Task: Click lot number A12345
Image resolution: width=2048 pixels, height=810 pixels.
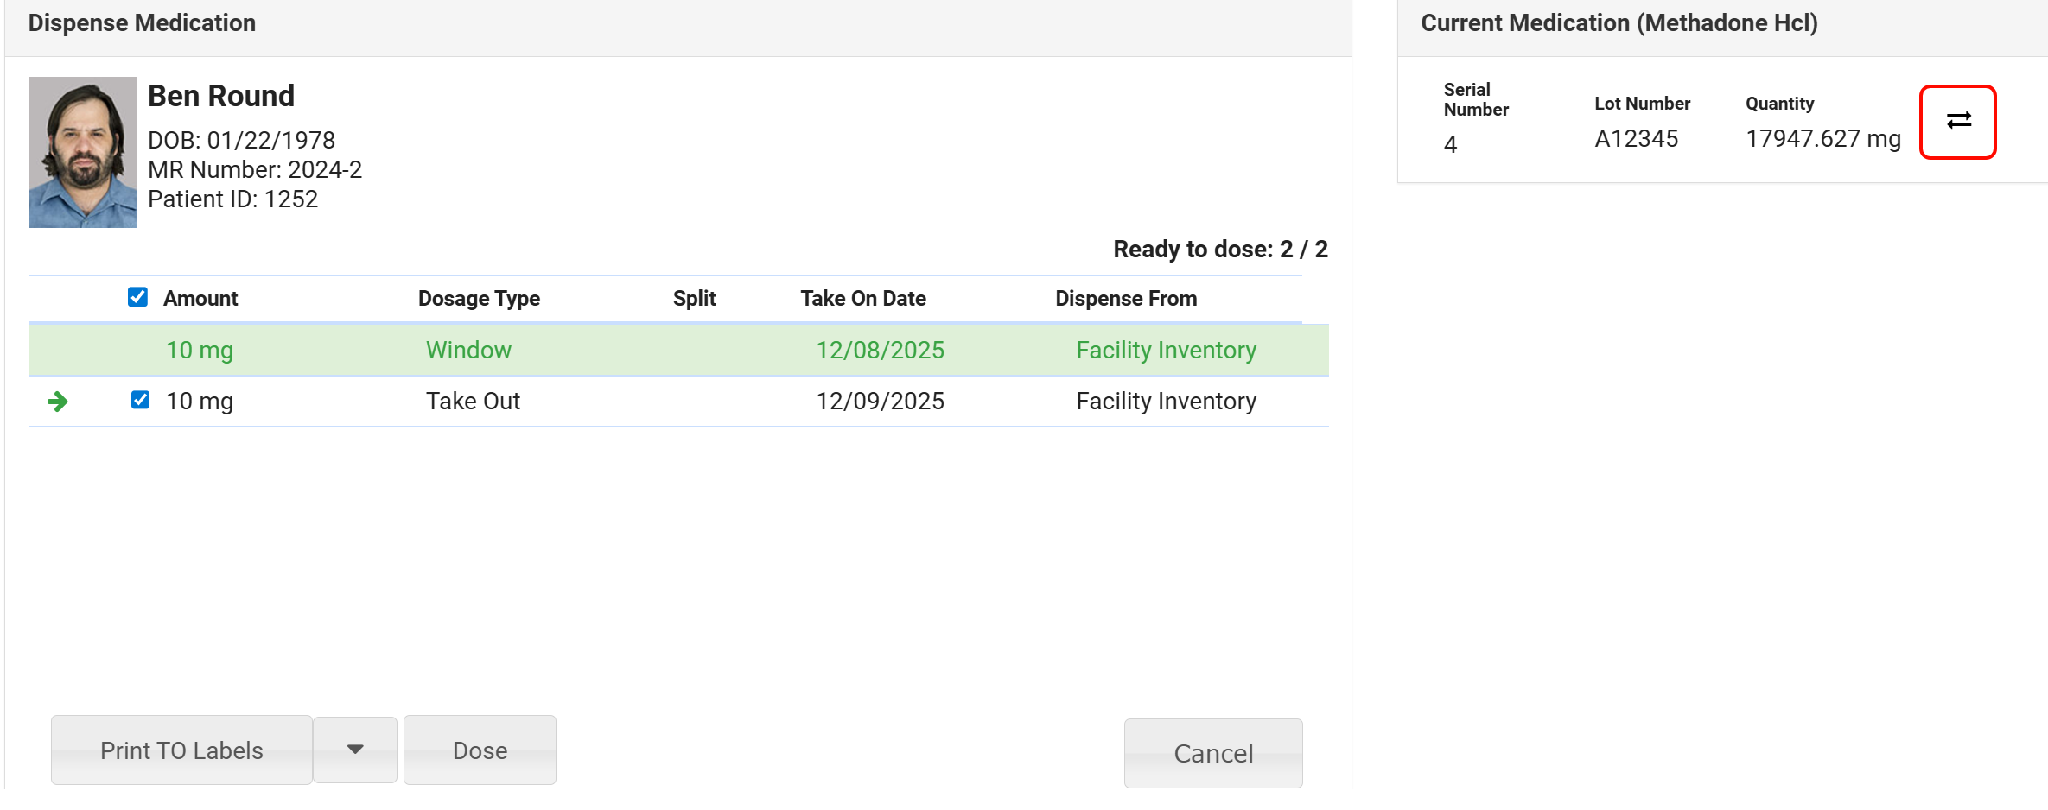Action: pos(1636,138)
